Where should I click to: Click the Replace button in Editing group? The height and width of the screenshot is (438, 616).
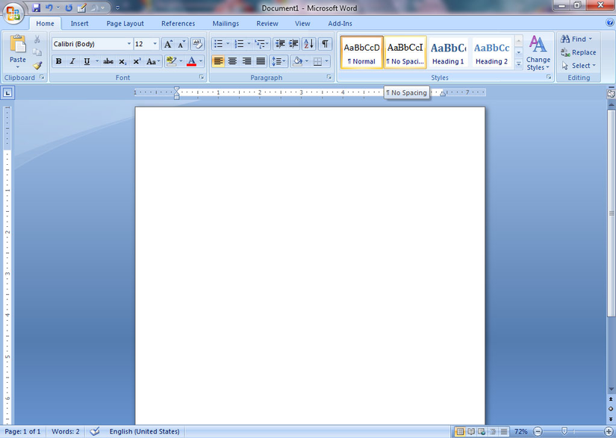click(579, 52)
